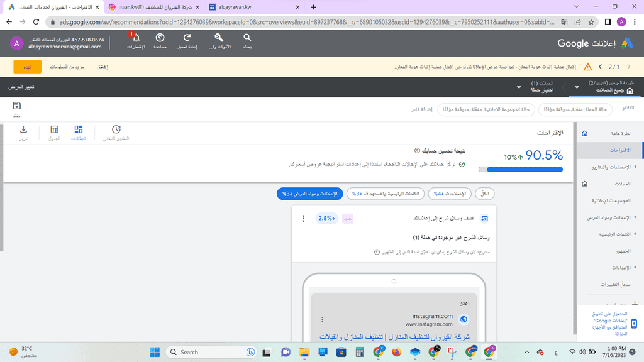Screen dimensions: 644x362
Task: Click the browser back arrow
Action: (x=9, y=22)
